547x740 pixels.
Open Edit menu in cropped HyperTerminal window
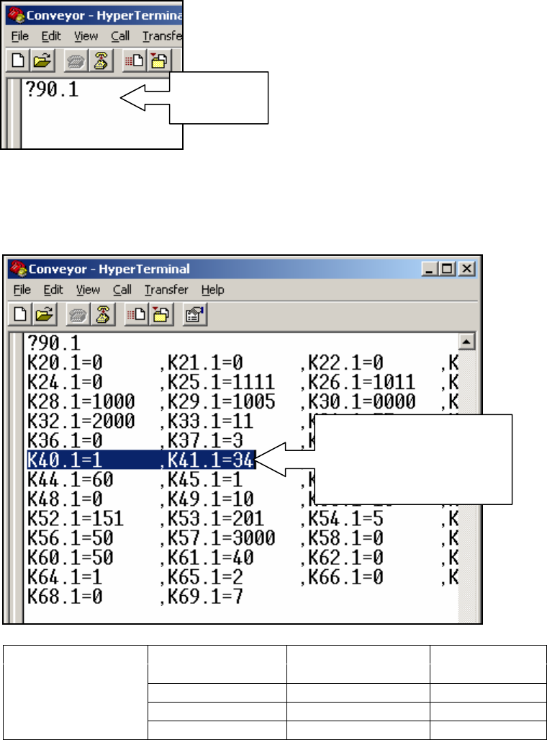pyautogui.click(x=51, y=36)
